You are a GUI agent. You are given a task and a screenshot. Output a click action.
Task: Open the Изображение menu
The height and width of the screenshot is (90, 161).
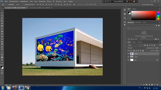pos(24,1)
